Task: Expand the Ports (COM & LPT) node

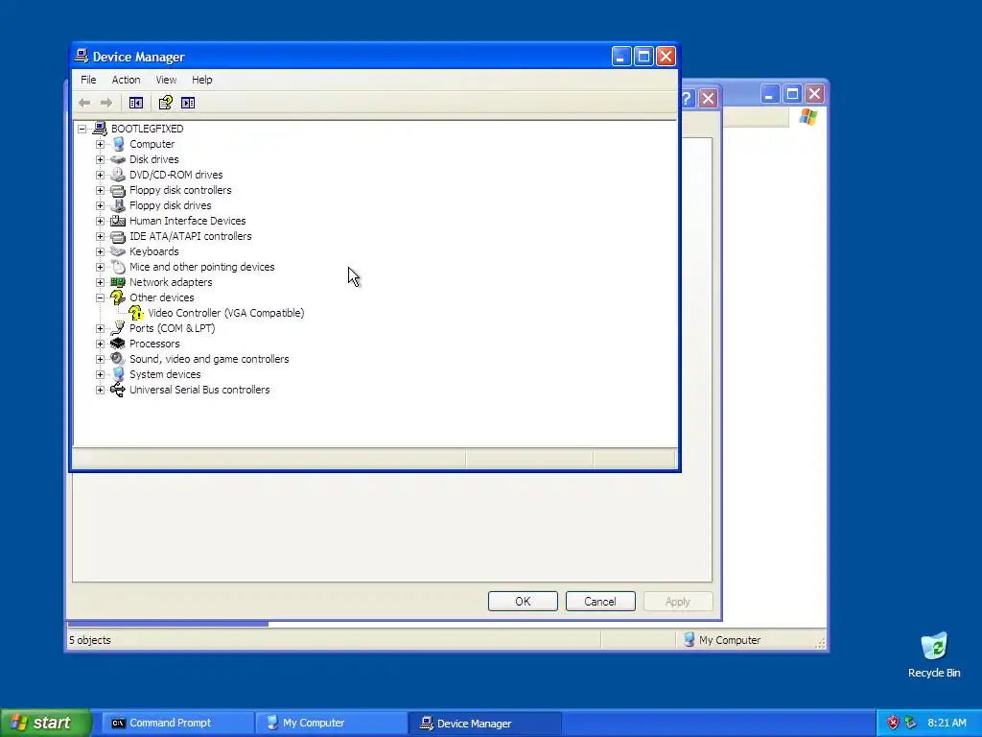Action: pos(100,328)
